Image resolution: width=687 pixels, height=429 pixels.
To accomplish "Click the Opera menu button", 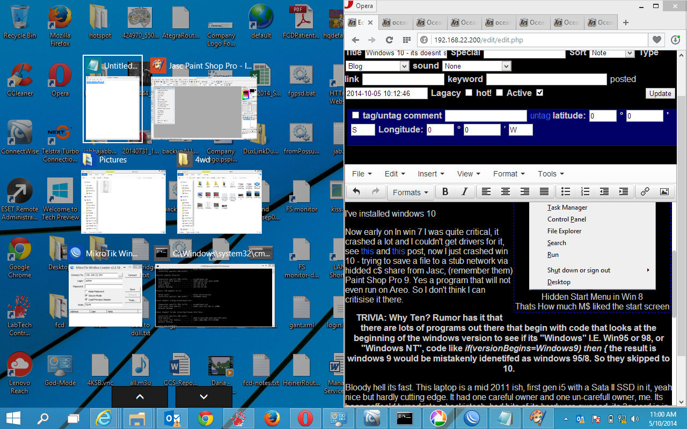I will (x=360, y=6).
